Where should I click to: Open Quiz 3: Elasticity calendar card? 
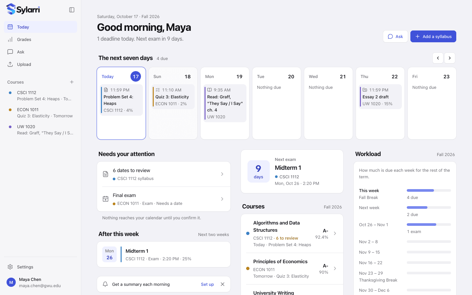173,97
